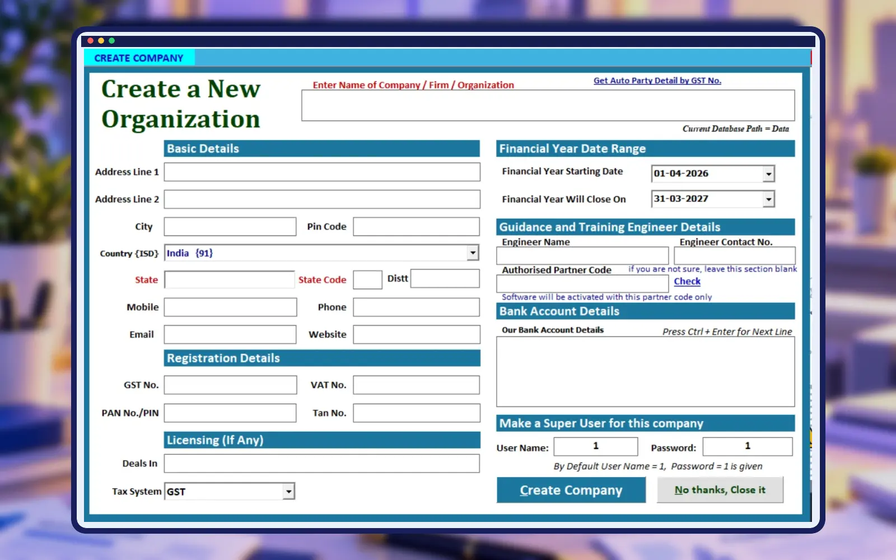Focus the Company / Firm / Organization name field

coord(548,105)
